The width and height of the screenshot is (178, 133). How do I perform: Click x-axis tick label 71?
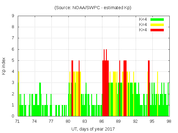(x=18, y=121)
